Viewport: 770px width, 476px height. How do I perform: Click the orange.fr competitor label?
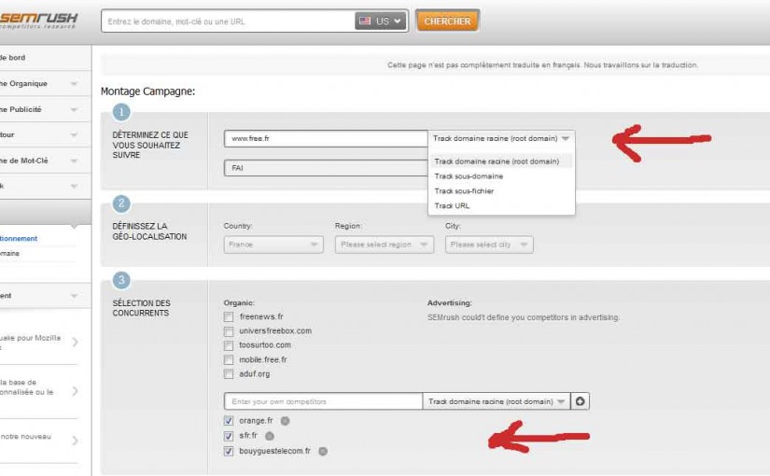[x=256, y=421]
